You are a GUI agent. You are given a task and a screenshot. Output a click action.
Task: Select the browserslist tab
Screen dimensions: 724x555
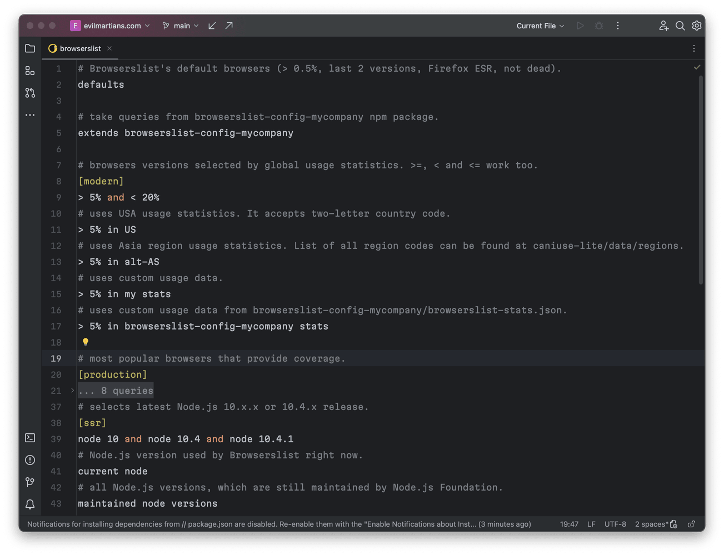(x=79, y=48)
